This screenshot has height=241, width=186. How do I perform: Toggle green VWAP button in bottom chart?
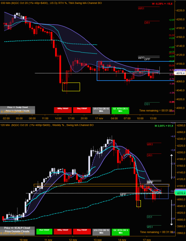[44, 231]
